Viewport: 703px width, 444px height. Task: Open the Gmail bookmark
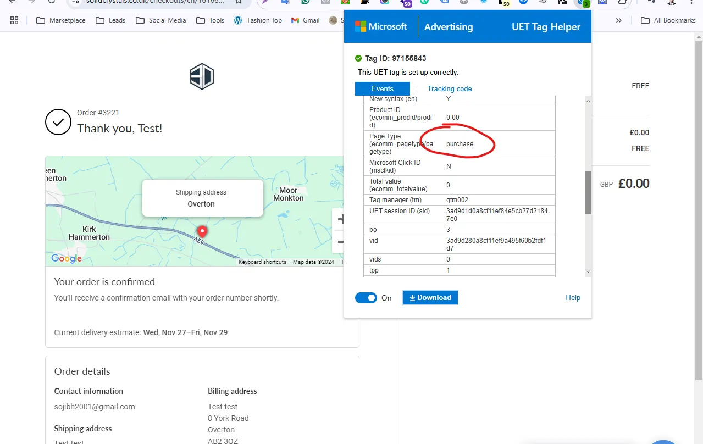click(x=304, y=20)
